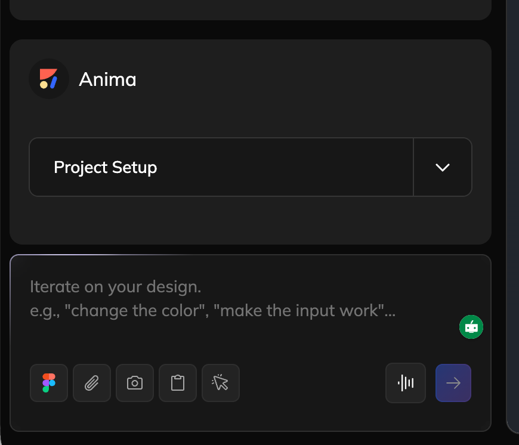The height and width of the screenshot is (445, 519).
Task: Click the 'change the color' example placeholder line
Action: point(213,311)
